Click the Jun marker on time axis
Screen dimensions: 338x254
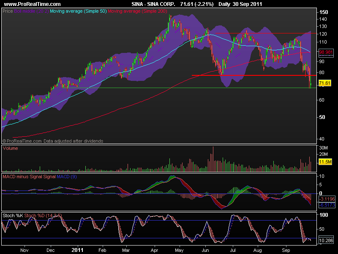click(x=205, y=250)
